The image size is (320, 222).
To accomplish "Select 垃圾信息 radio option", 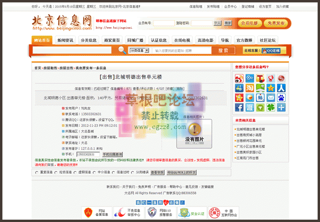I will point(56,173).
